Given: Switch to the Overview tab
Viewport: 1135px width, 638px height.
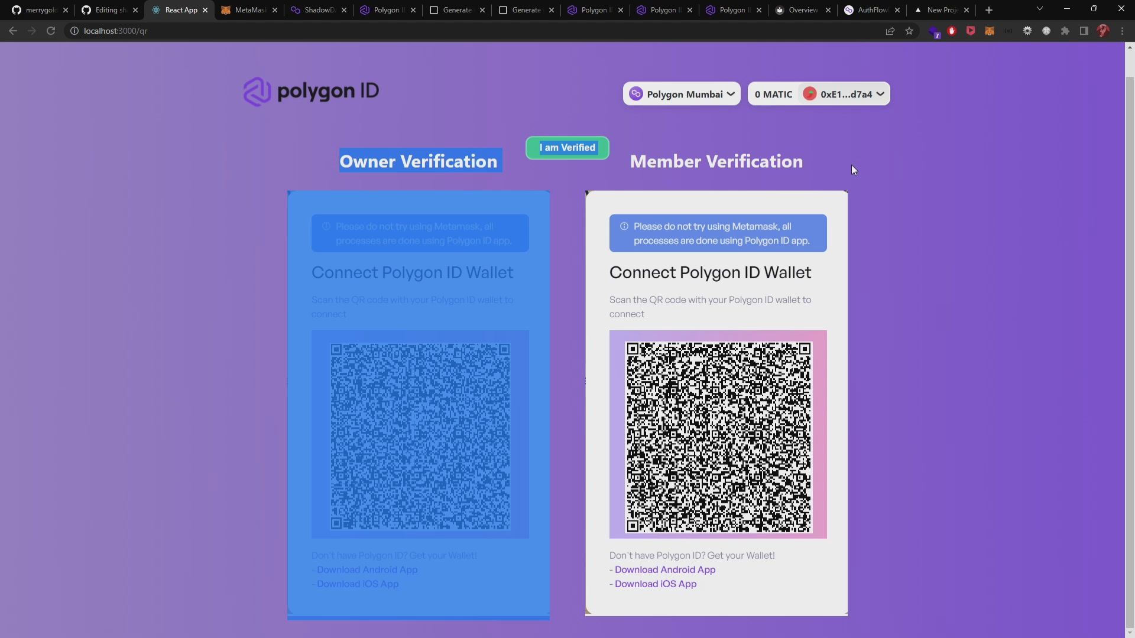Looking at the screenshot, I should coord(803,10).
